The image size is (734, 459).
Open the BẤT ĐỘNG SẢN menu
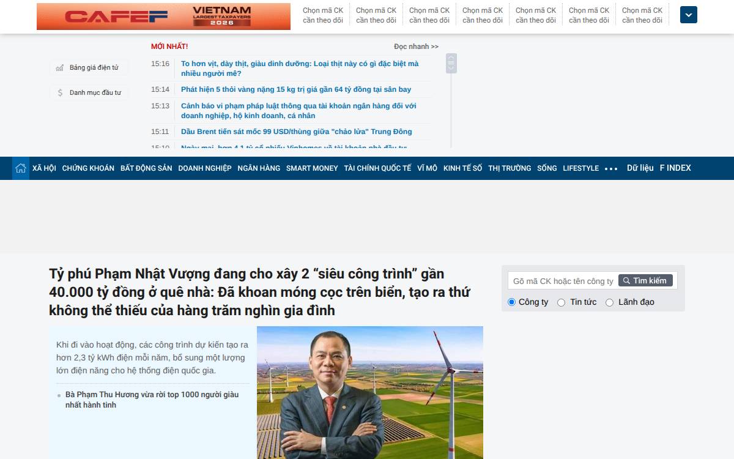146,168
